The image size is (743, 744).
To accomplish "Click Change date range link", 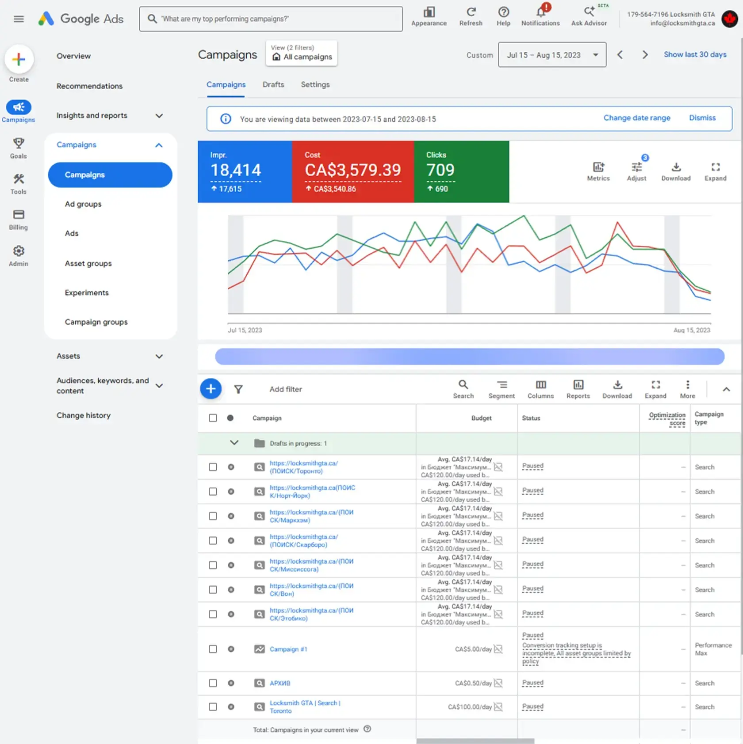I will click(637, 118).
